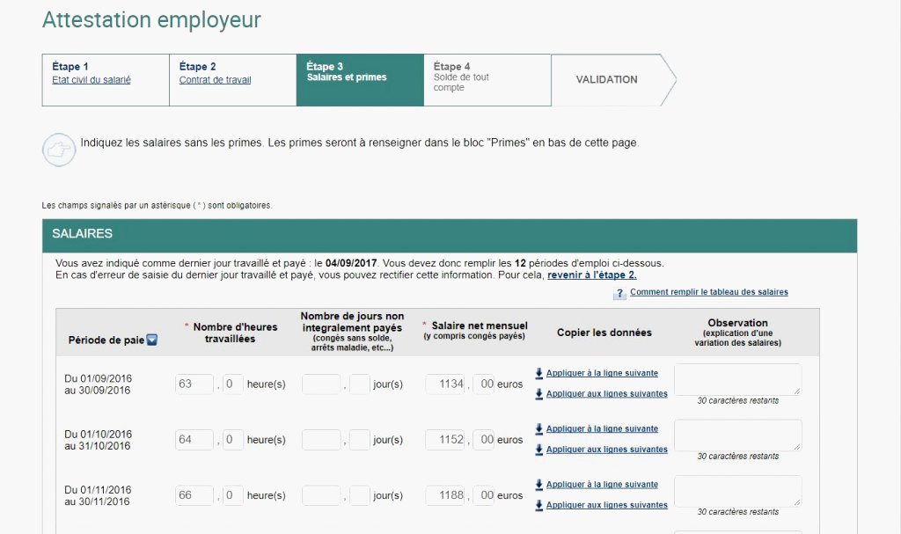This screenshot has height=534, width=901.
Task: Switch to the 'Étape 4' step tab
Action: [x=487, y=79]
